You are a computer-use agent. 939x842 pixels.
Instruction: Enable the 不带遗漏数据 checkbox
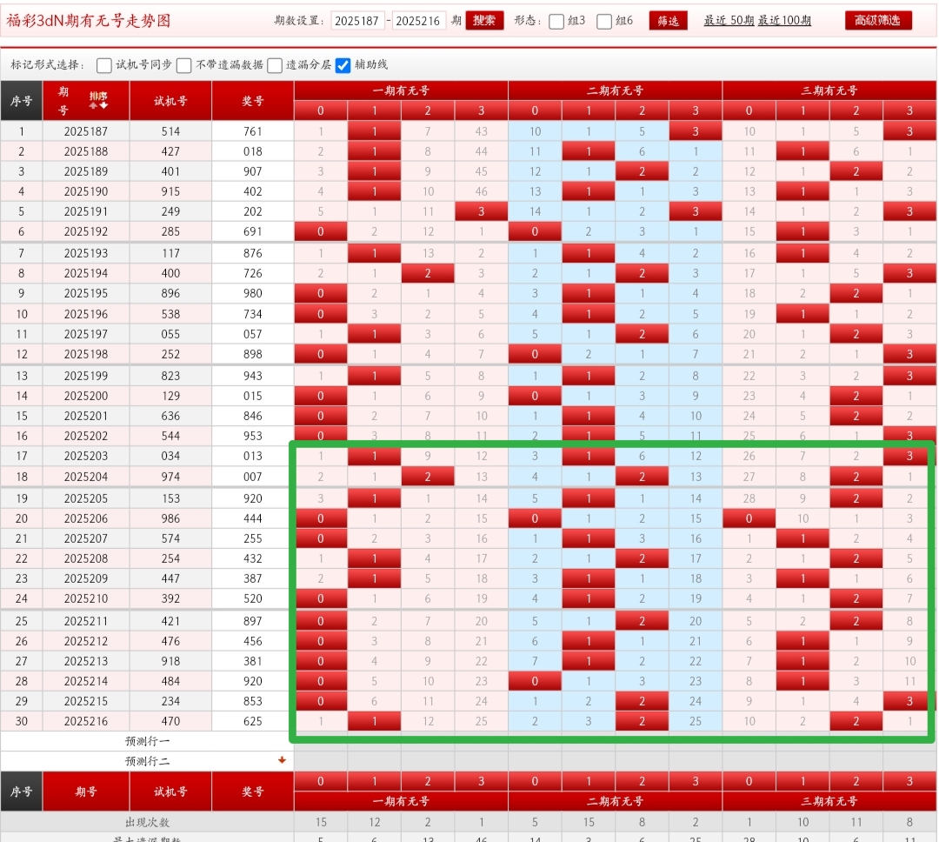click(x=184, y=65)
